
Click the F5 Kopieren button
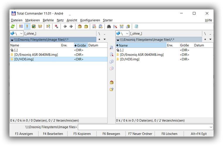82,134
